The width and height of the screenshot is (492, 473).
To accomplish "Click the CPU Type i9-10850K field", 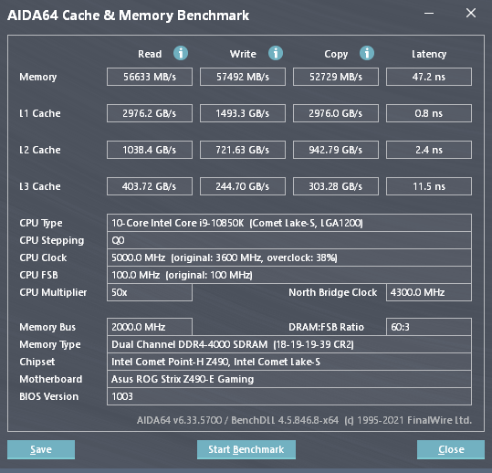I will tap(289, 223).
